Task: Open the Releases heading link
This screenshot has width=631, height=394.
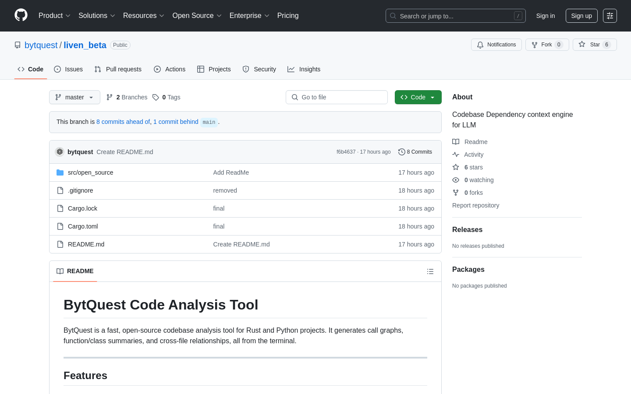Action: point(467,229)
